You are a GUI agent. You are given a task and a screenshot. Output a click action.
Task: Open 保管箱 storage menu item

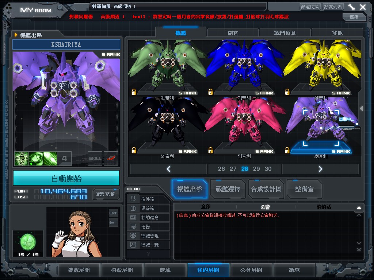(148, 208)
